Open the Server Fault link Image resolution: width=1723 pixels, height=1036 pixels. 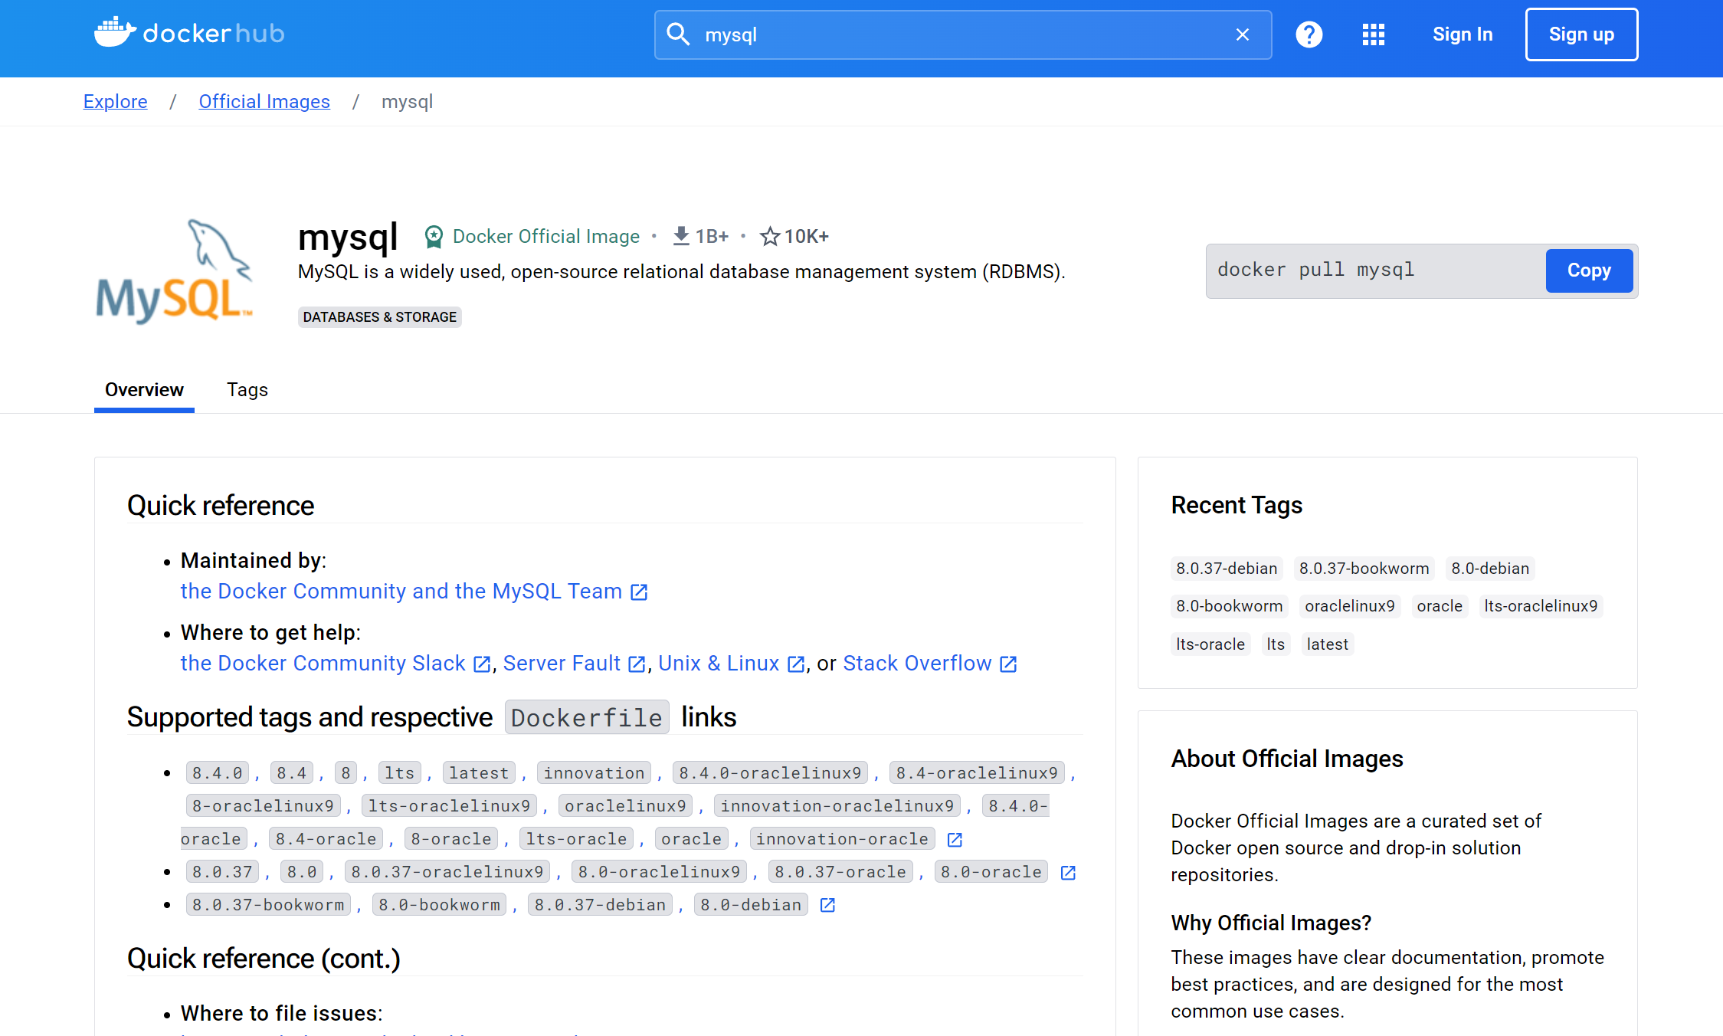point(562,664)
